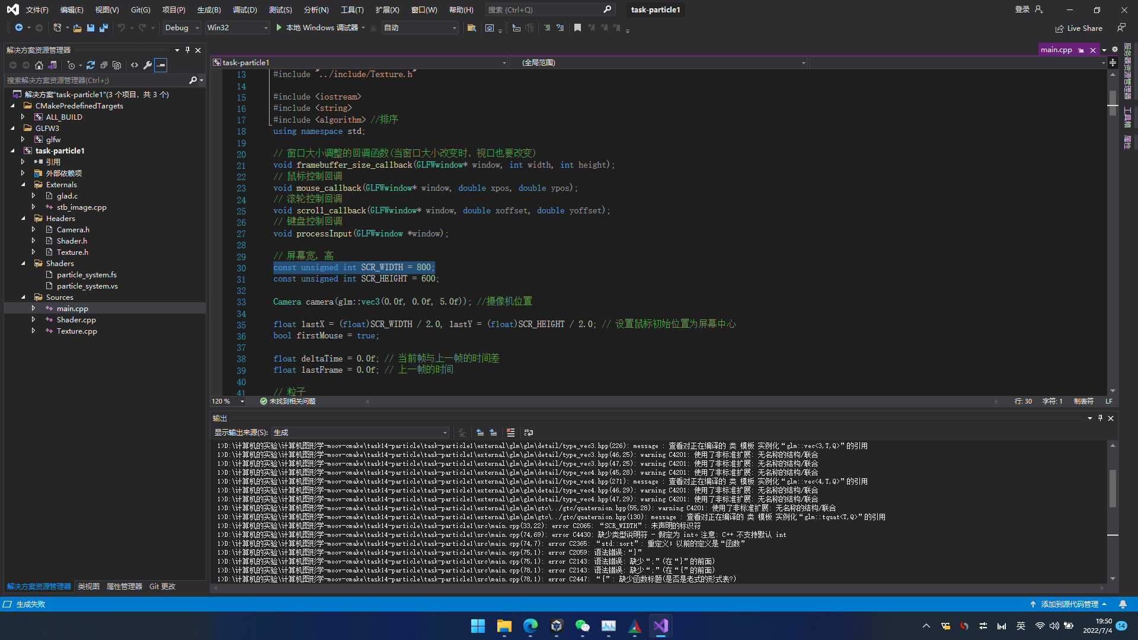1138x640 pixels.
Task: Open the Debug configuration dropdown
Action: click(182, 28)
